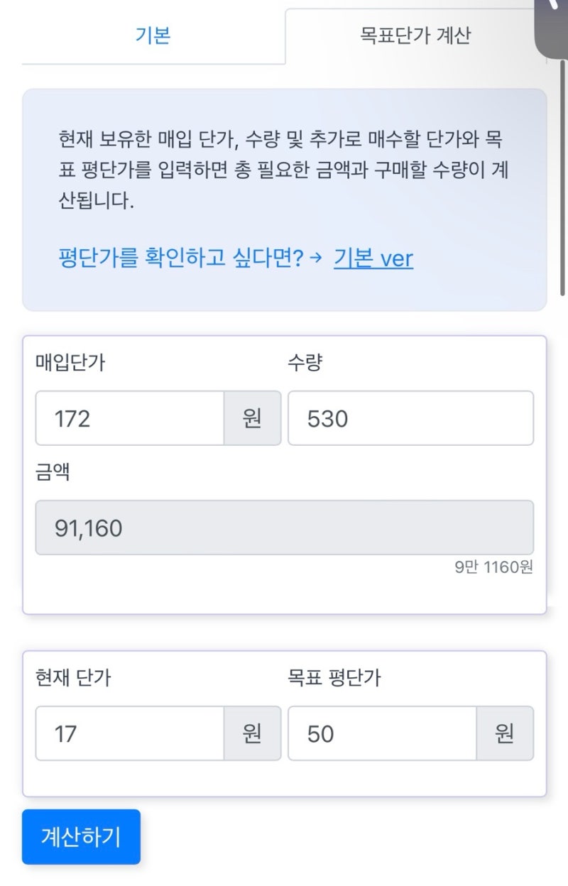Open the 기본 ver link
The width and height of the screenshot is (568, 886).
tap(372, 259)
